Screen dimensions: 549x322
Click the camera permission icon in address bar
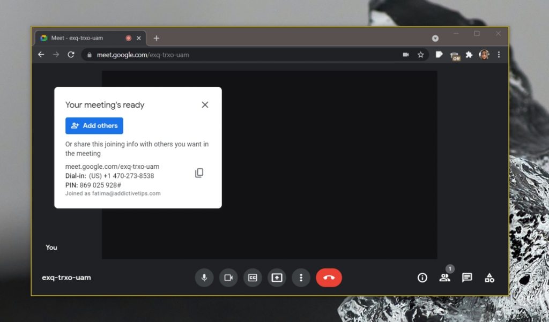[x=405, y=54]
